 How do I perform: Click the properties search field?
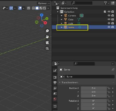coord(84,64)
